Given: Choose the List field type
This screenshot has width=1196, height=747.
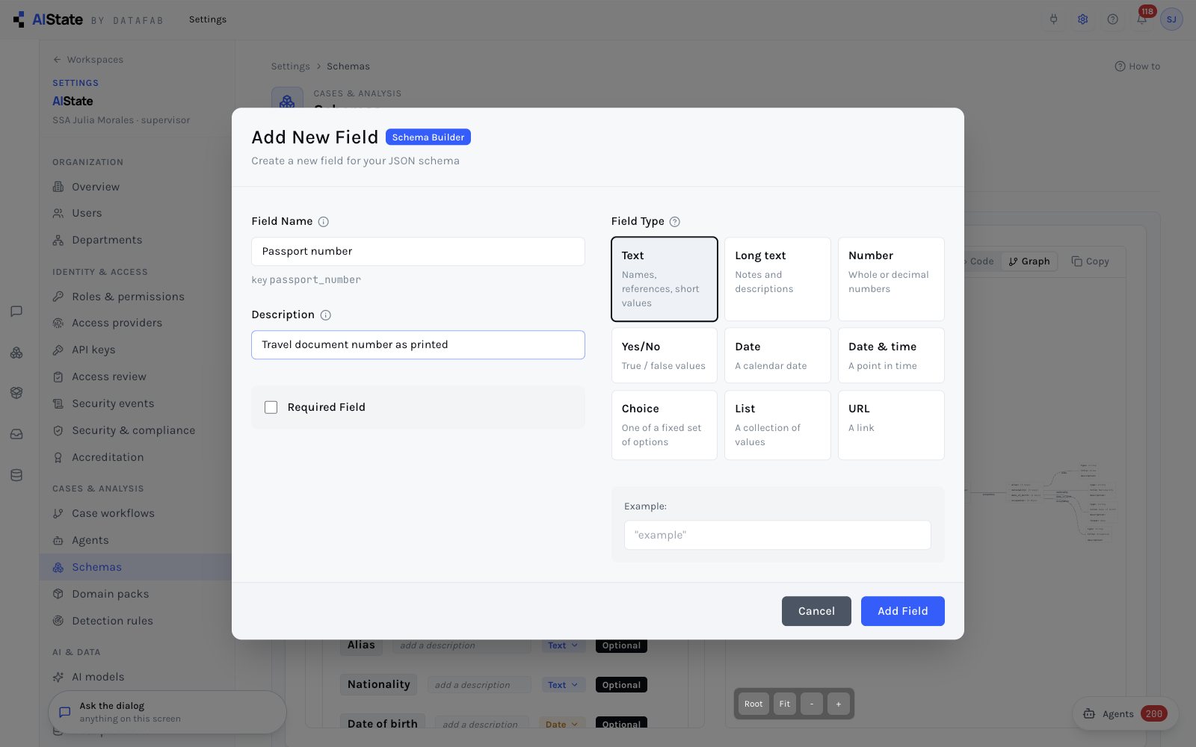Looking at the screenshot, I should coord(777,425).
